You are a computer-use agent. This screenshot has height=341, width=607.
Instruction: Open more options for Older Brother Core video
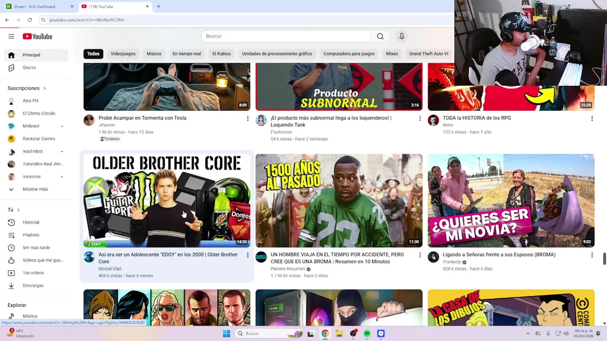click(248, 255)
